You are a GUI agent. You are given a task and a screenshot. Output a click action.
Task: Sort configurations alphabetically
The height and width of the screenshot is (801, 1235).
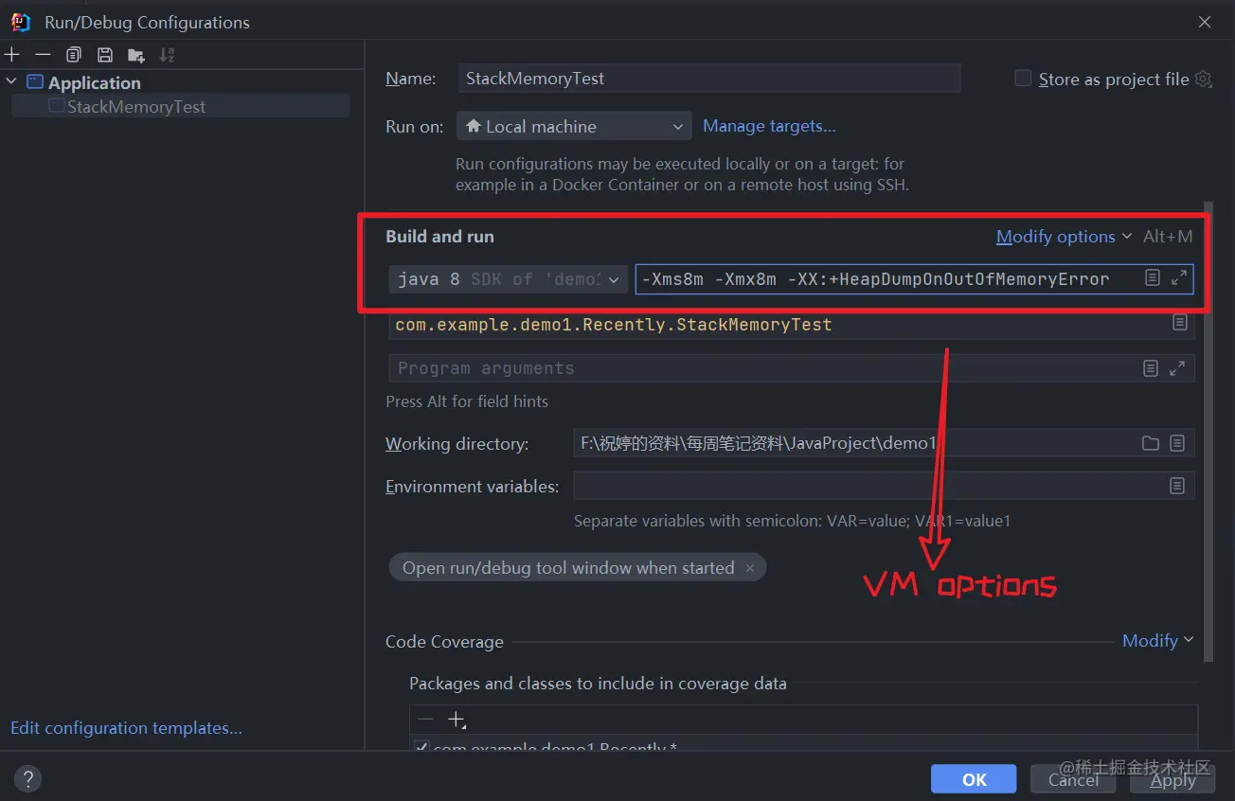click(167, 54)
